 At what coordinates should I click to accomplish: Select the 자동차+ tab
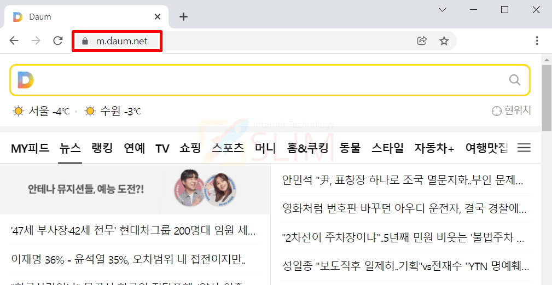tap(434, 148)
